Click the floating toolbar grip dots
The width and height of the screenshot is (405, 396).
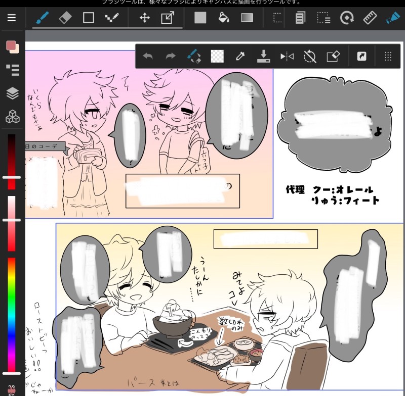[388, 56]
